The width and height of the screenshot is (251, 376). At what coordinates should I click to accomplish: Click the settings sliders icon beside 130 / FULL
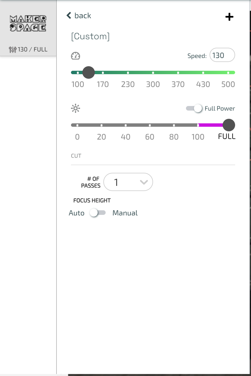(x=13, y=49)
